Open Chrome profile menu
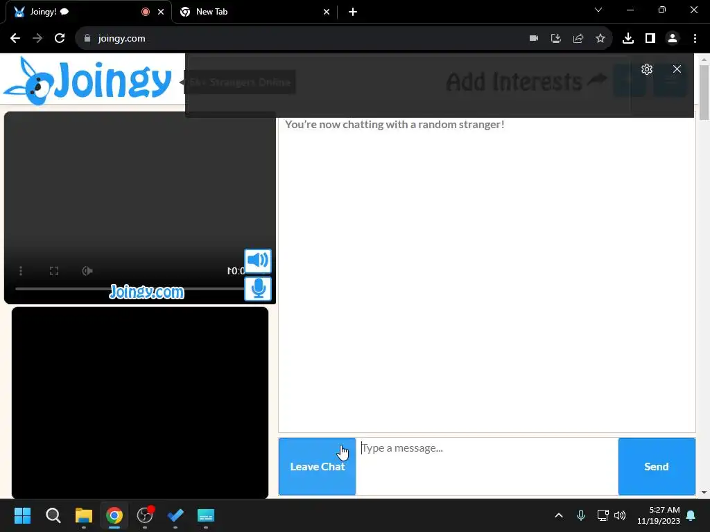This screenshot has height=532, width=710. tap(673, 39)
